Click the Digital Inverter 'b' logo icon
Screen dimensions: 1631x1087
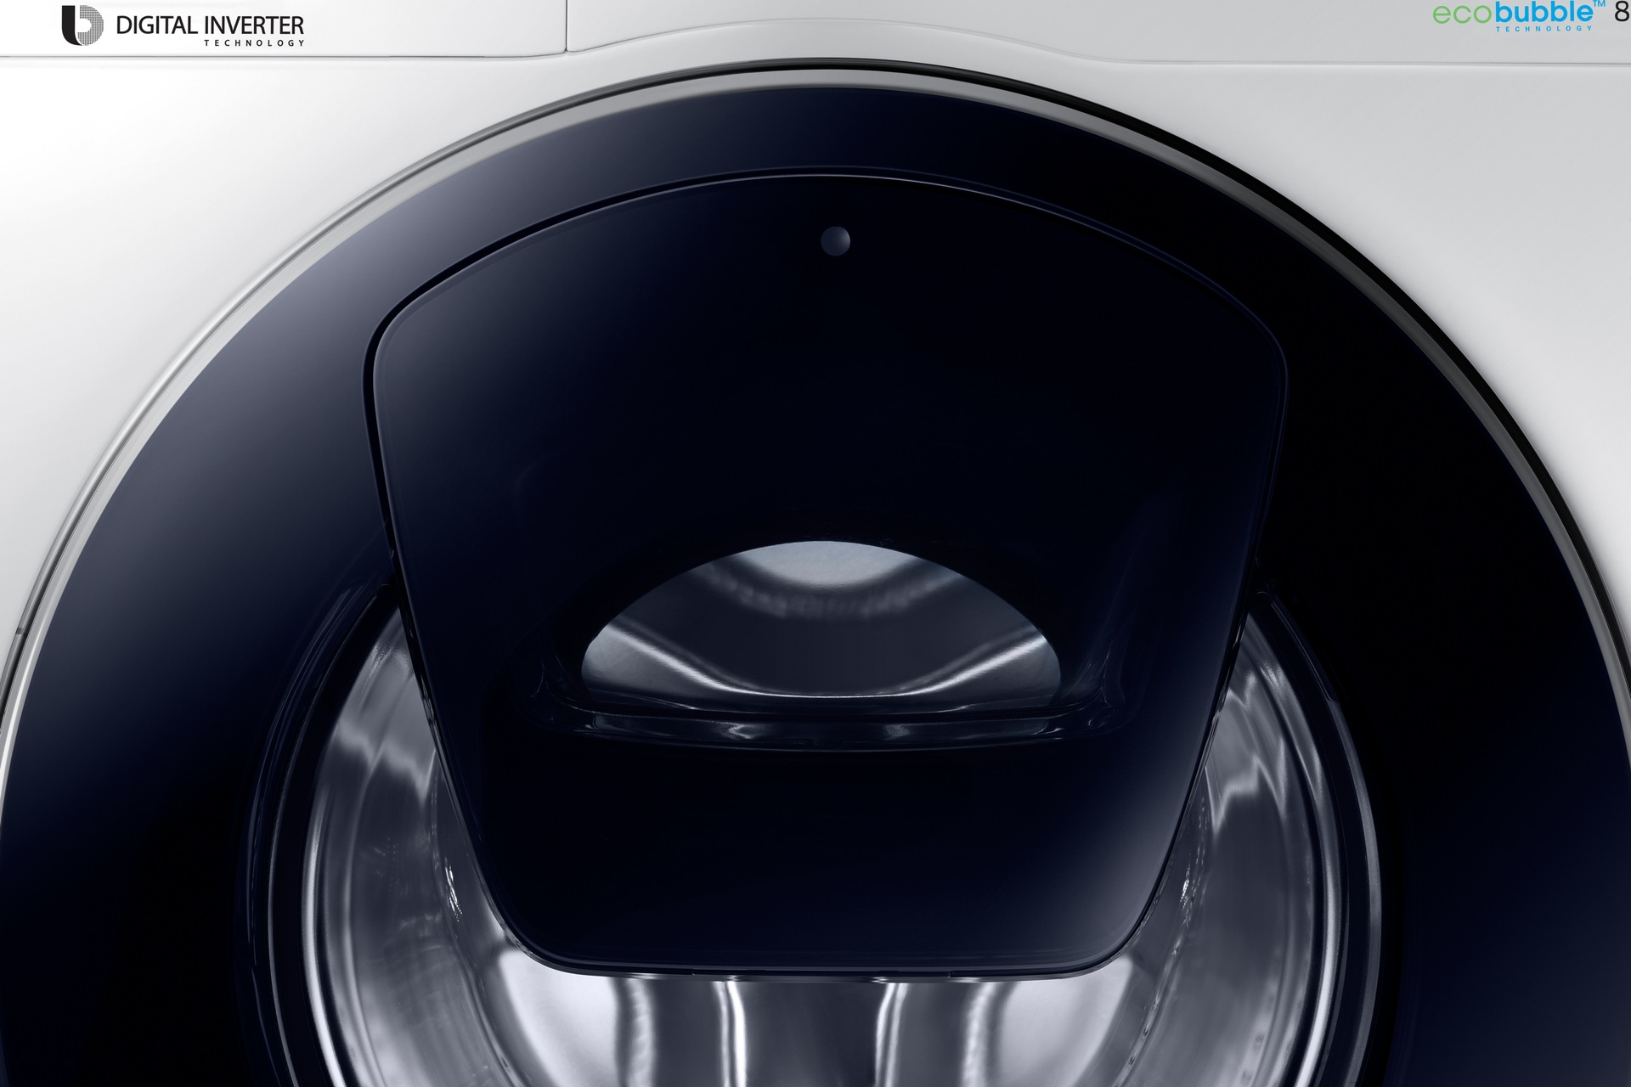click(82, 25)
